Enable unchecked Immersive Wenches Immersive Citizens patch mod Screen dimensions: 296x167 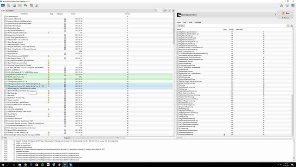5,123
